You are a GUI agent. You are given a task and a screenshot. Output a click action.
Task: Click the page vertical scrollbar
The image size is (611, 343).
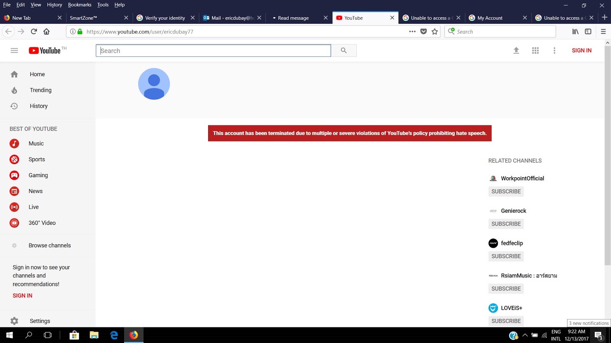coord(608,155)
